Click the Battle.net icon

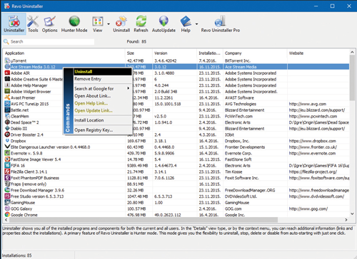click(x=7, y=110)
